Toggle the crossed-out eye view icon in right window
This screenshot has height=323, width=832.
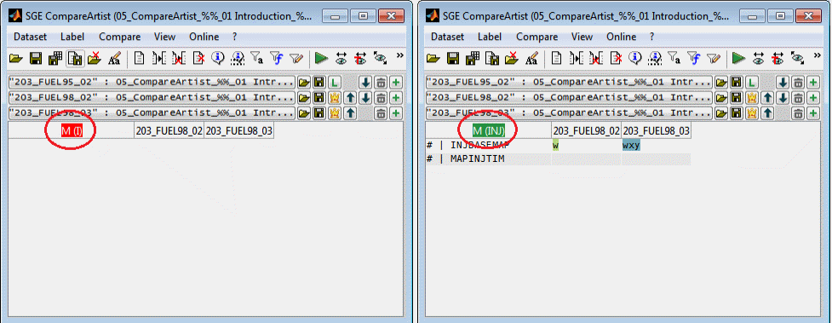(x=777, y=58)
